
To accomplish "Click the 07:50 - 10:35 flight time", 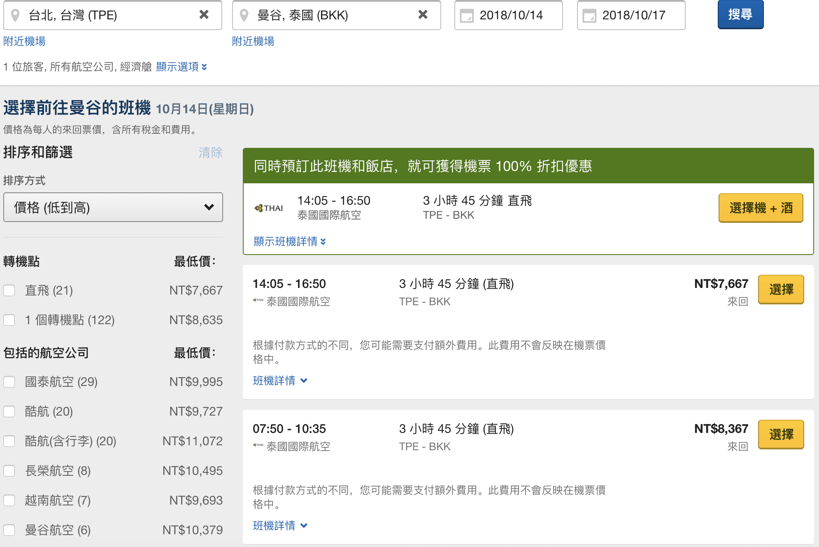I will click(289, 429).
